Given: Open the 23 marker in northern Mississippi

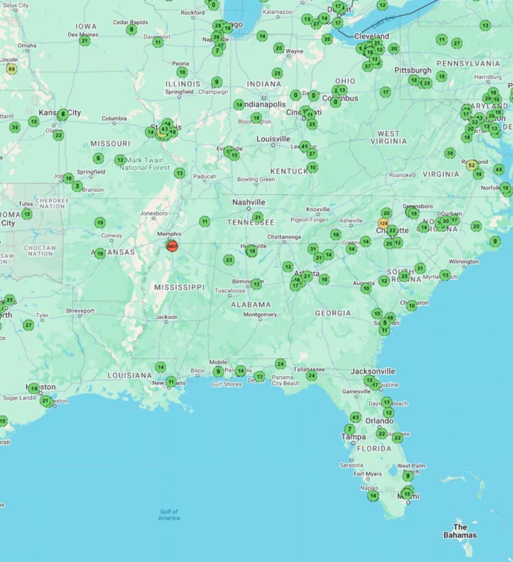Looking at the screenshot, I should pyautogui.click(x=229, y=260).
